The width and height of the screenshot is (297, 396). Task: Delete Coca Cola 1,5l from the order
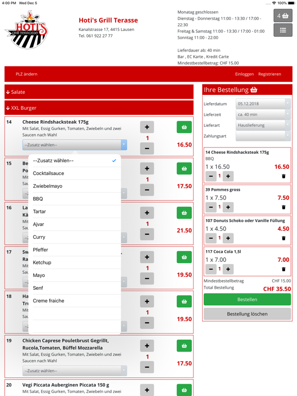click(x=284, y=269)
